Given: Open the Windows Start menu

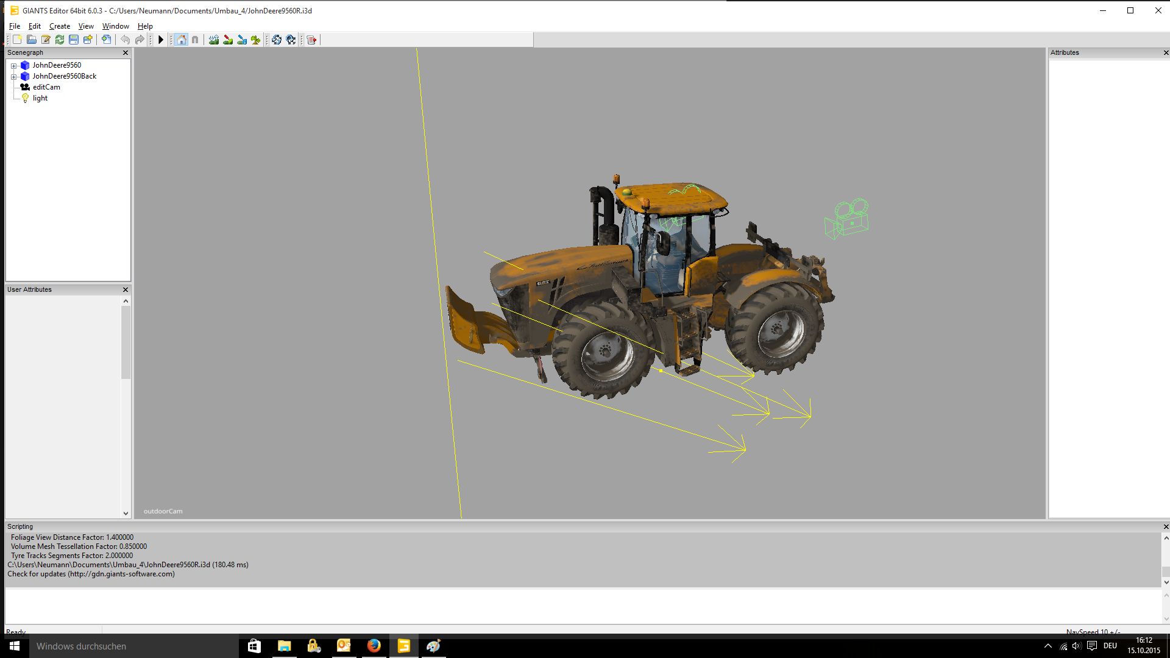Looking at the screenshot, I should [x=15, y=646].
